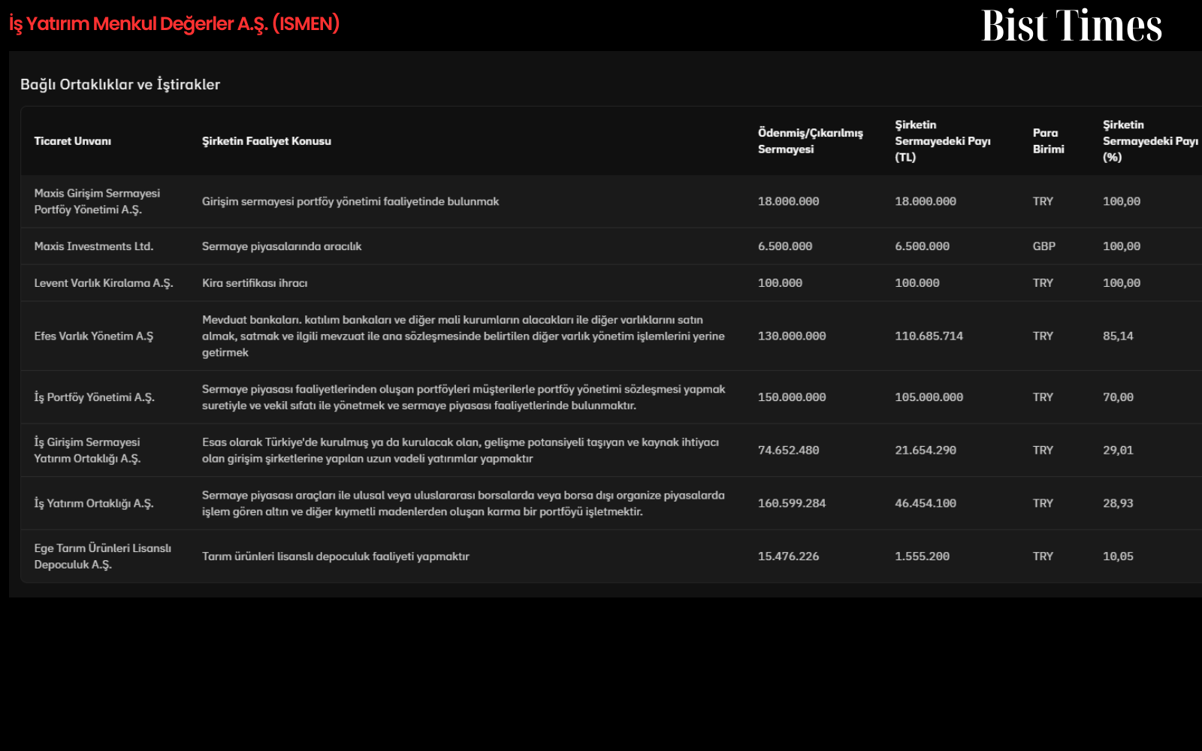1202x751 pixels.
Task: Click the Ödenmiş/Çıkarılmış Sermayesi column header
Action: tap(810, 141)
